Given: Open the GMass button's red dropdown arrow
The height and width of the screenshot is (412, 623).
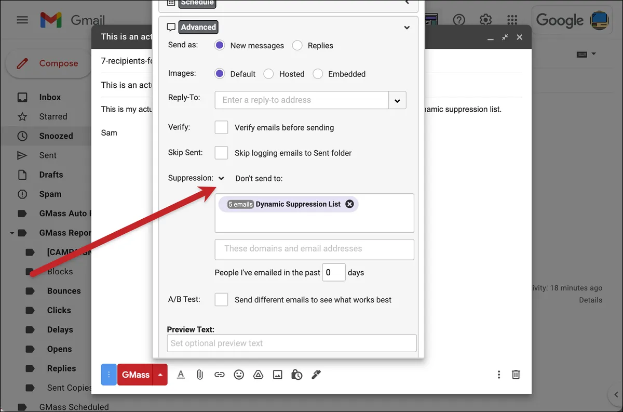Looking at the screenshot, I should pos(160,375).
